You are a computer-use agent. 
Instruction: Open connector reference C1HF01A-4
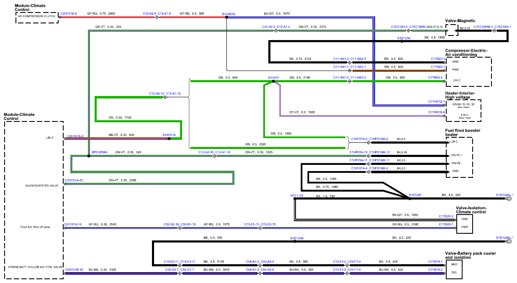(359, 168)
